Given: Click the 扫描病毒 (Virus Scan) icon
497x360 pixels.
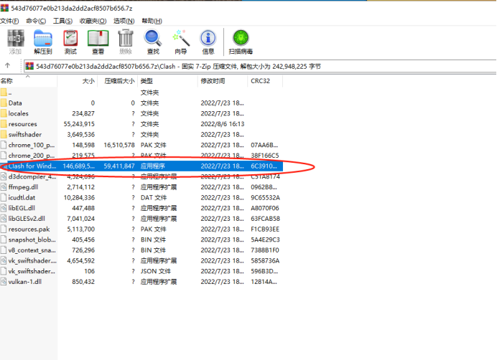Looking at the screenshot, I should 240,42.
